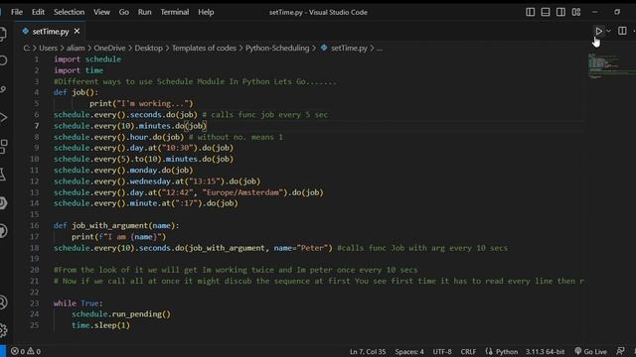Open the Testing flask view
This screenshot has height=357, width=636.
click(x=3, y=175)
